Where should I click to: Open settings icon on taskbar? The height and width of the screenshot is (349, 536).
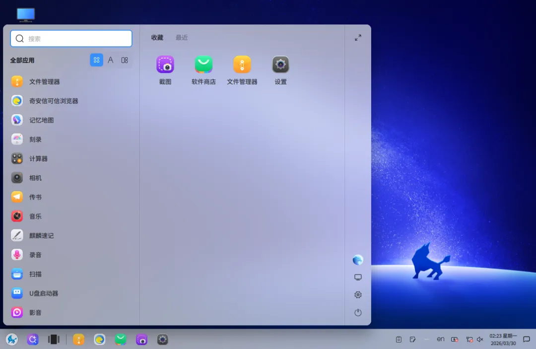coord(162,340)
